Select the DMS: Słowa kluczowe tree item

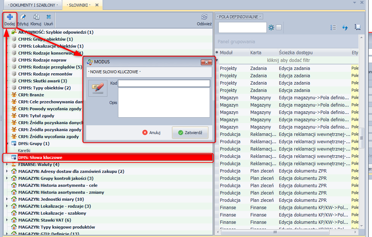point(40,158)
